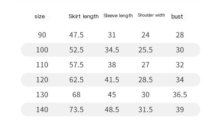Select the "Shoulder width" header label

tap(151, 15)
